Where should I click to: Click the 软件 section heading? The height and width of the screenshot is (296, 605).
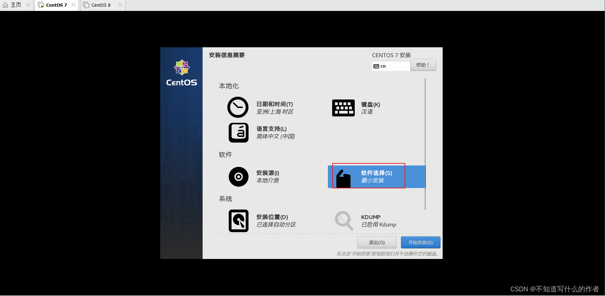click(x=226, y=155)
